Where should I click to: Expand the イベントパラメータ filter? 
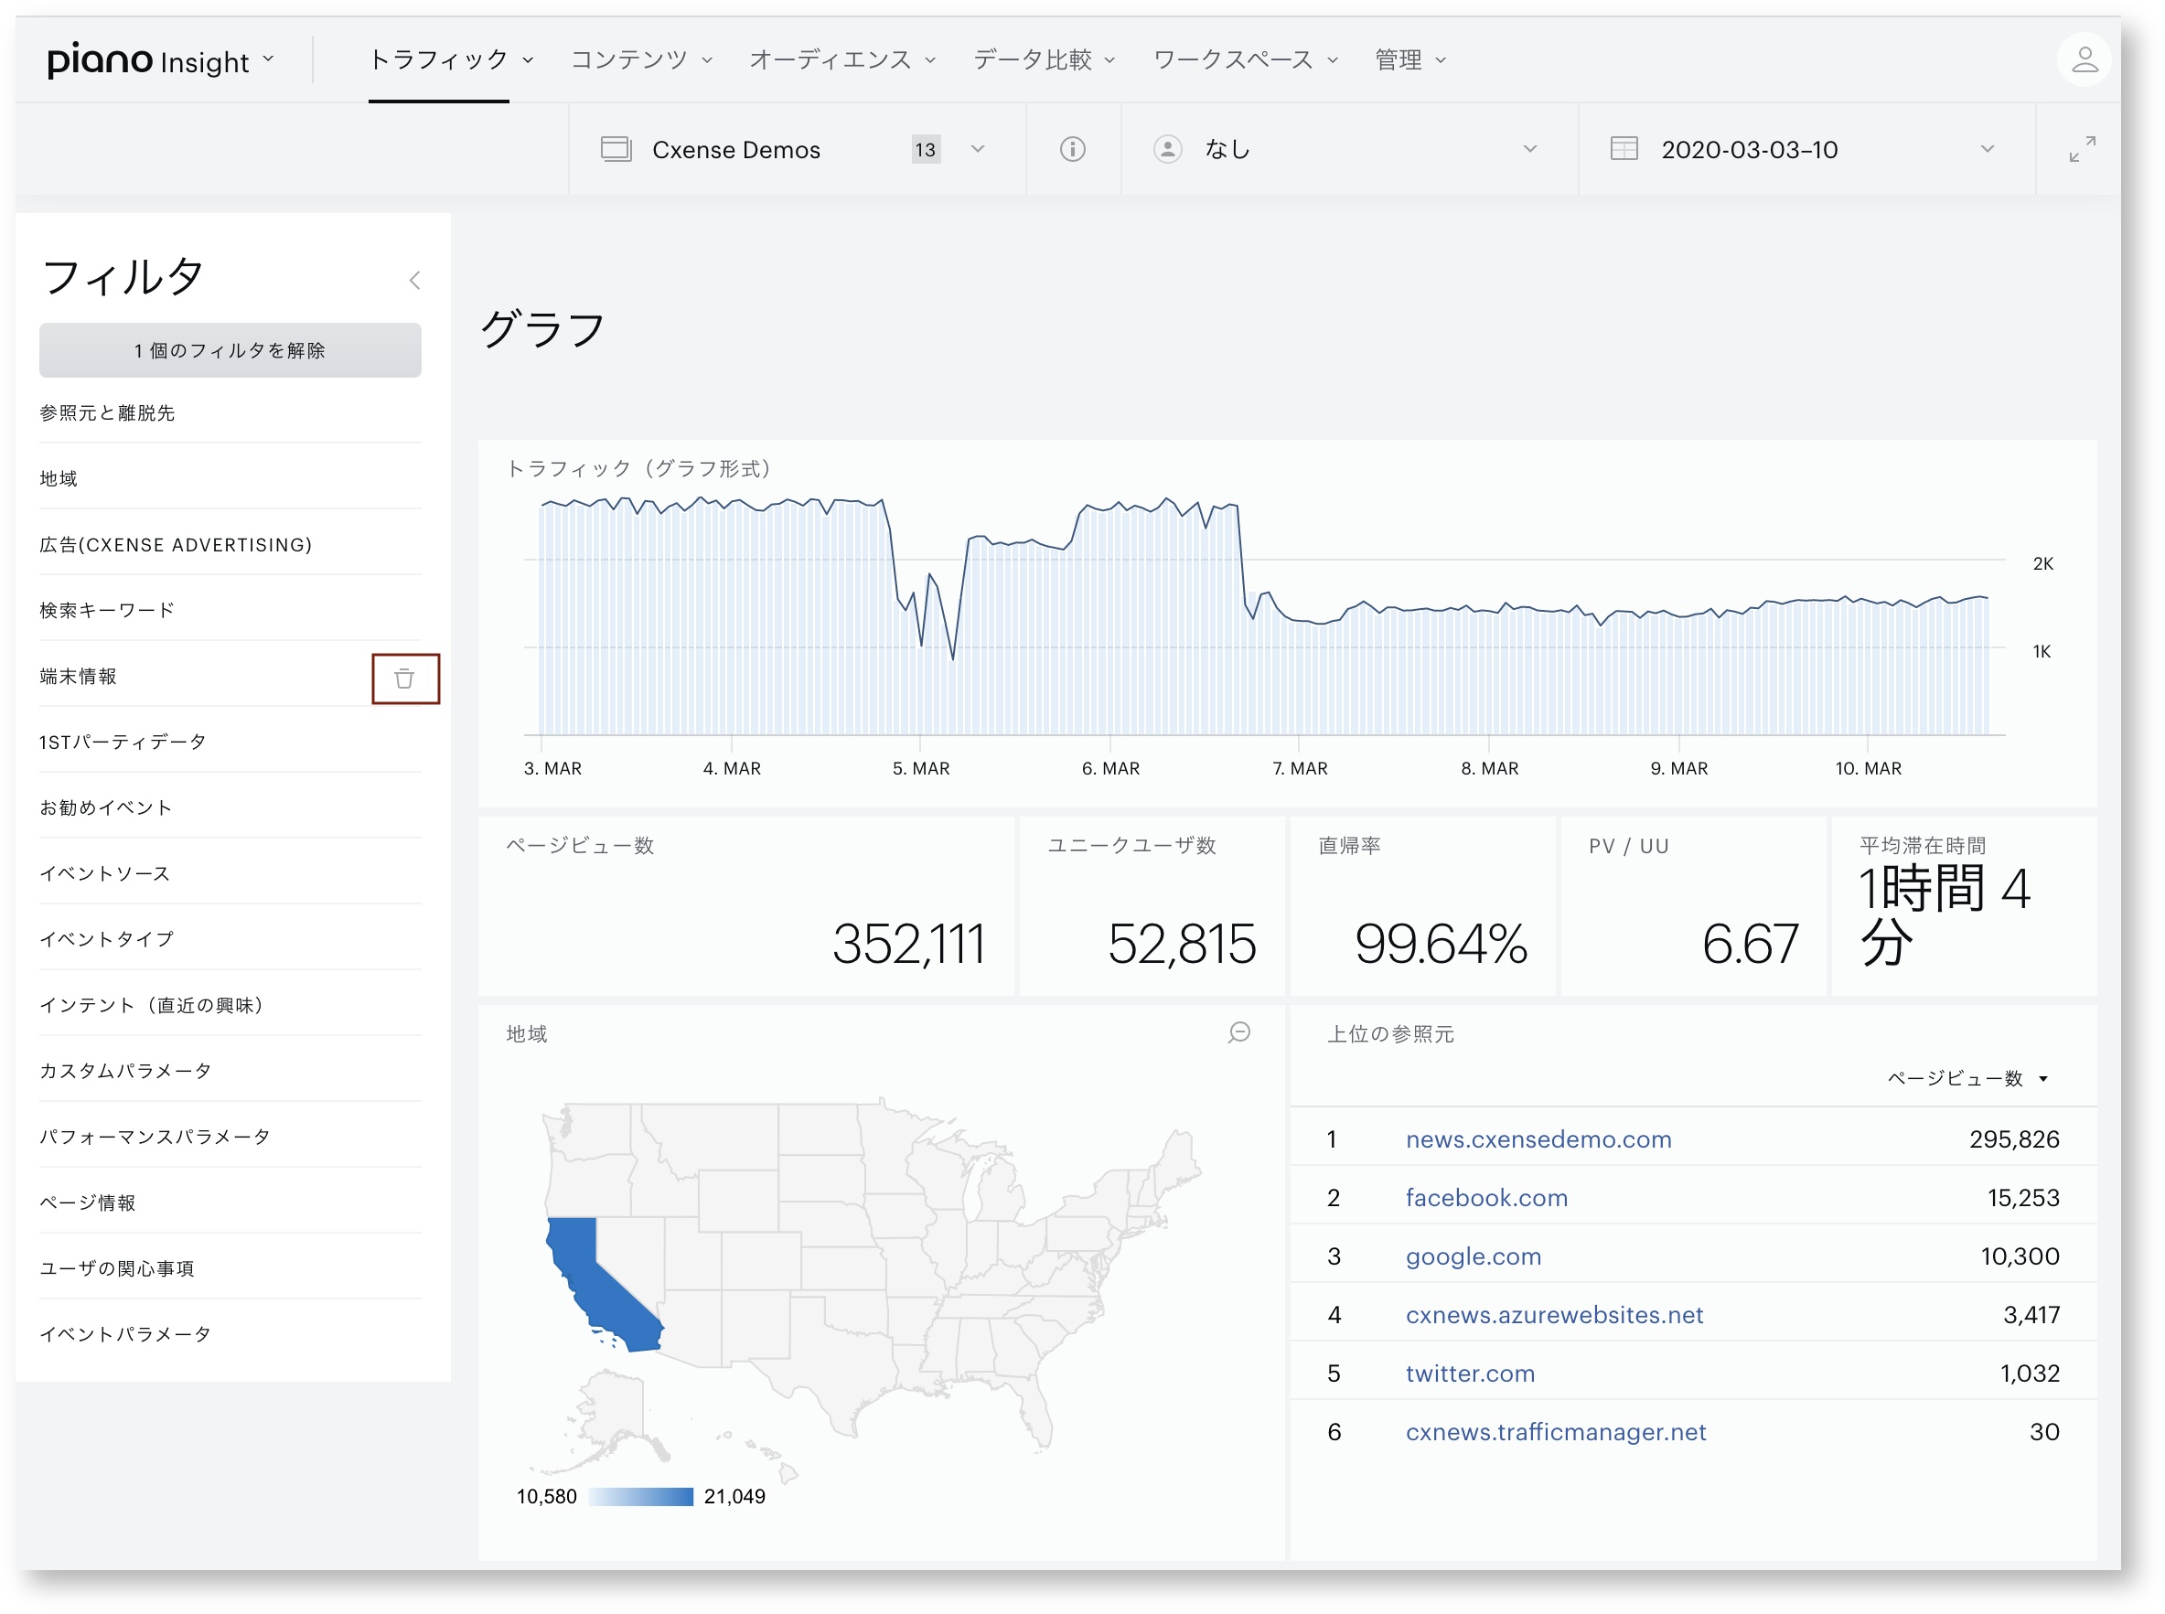pyautogui.click(x=230, y=1333)
